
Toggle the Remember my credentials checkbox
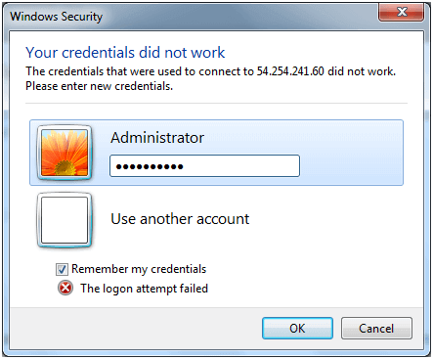tap(62, 270)
